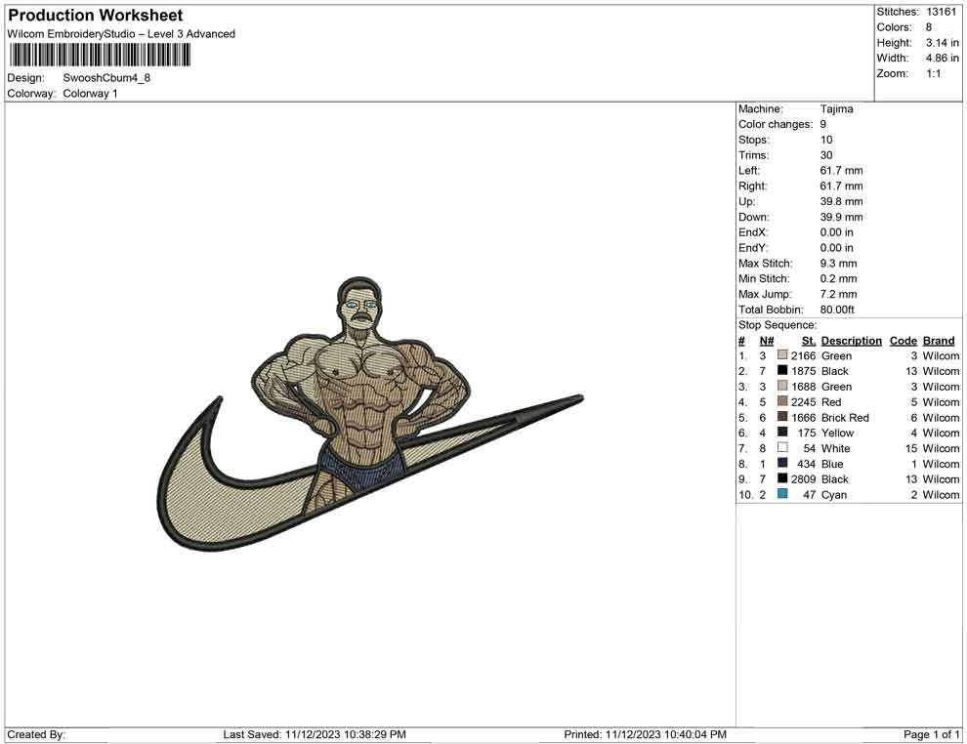Screen dimensions: 967x744
Task: Click the embroidered bodybuilder swoosh design preview
Action: point(370,414)
